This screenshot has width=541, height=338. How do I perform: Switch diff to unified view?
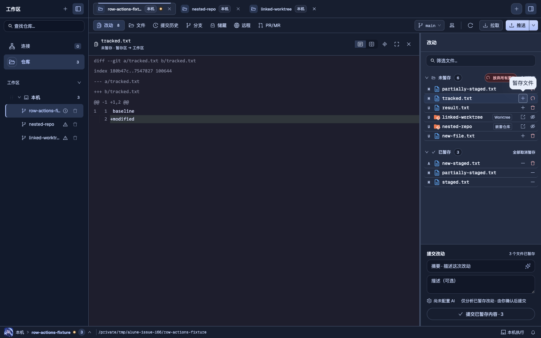click(x=360, y=44)
